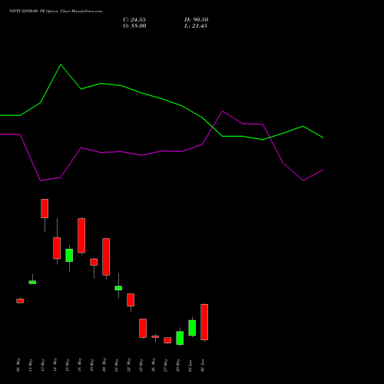Select the closing value C: 24.55

pyautogui.click(x=134, y=20)
